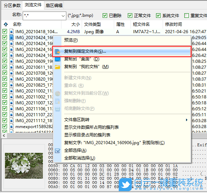Choose 显示根目录占用的簇列表 menu item

(x=87, y=135)
